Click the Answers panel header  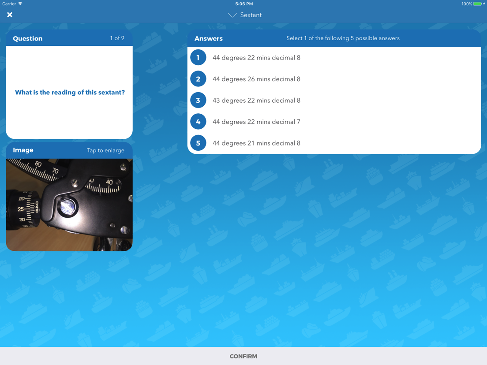click(x=334, y=38)
